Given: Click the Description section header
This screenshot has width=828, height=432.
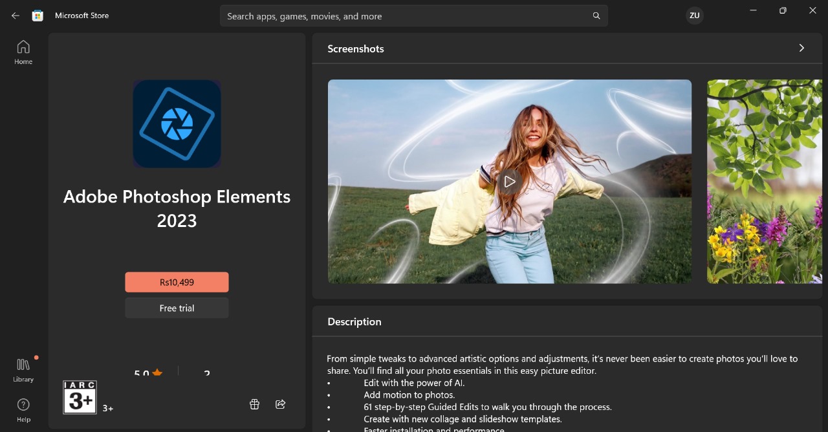Looking at the screenshot, I should coord(354,321).
